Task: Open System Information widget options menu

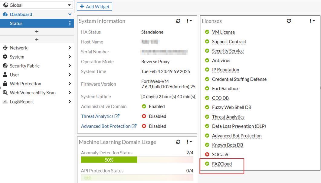Action: click(x=189, y=21)
